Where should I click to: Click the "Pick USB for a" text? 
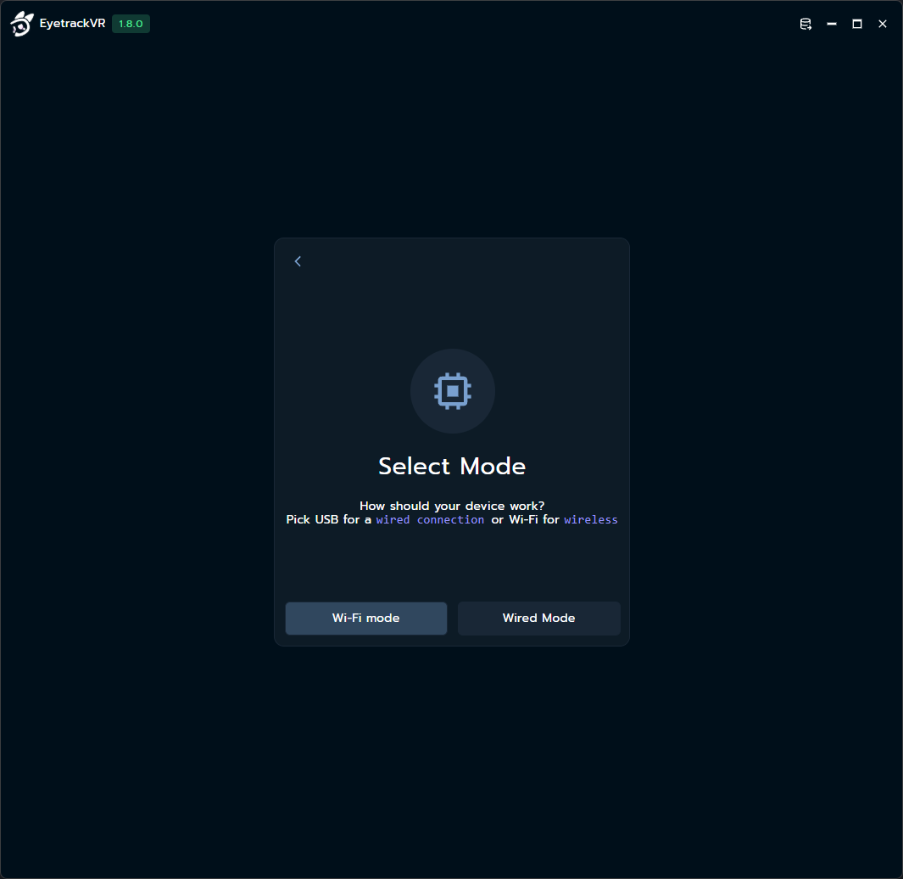[329, 520]
